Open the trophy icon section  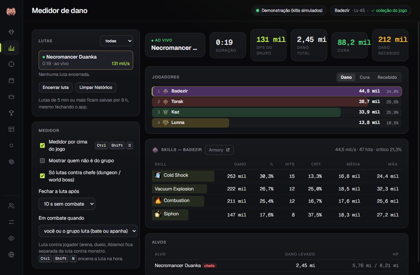(x=11, y=113)
